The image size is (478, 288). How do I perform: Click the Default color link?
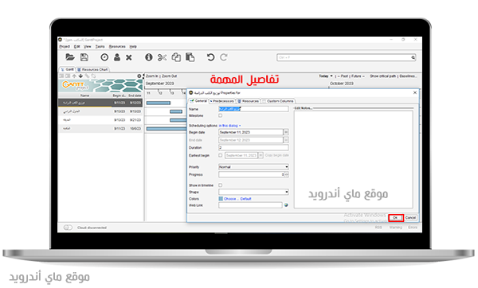coord(245,199)
